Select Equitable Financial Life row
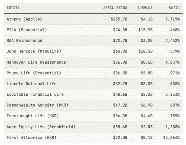This screenshot has width=186, height=145. pos(93,94)
